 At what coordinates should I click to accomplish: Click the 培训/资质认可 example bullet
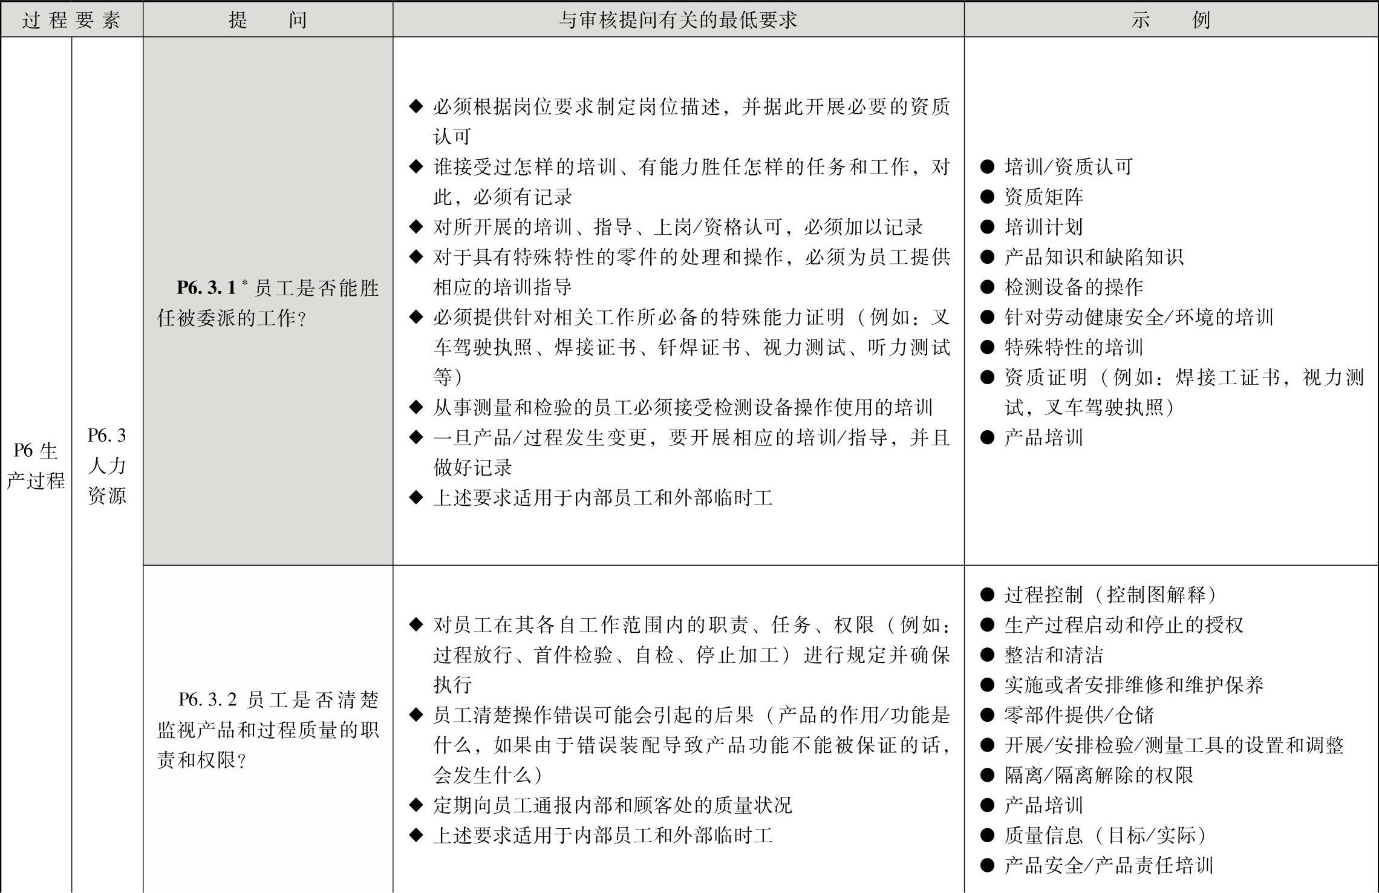[1068, 166]
